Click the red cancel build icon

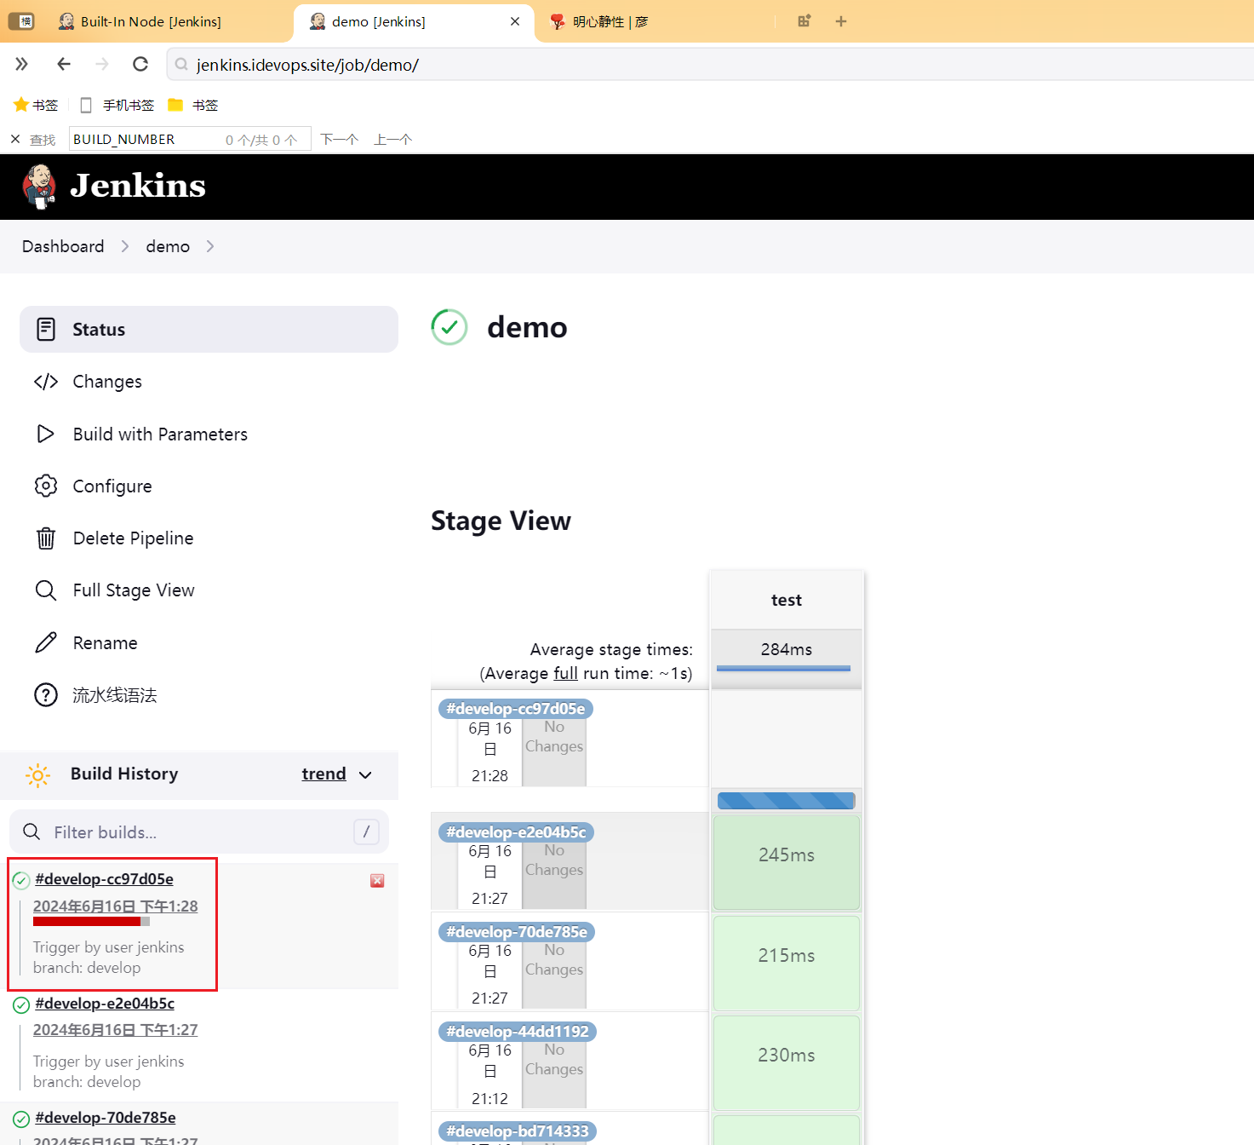[x=377, y=881]
